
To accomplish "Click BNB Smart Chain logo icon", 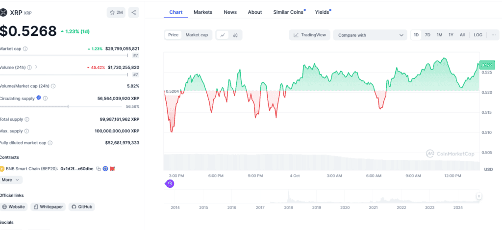I will 2,169.
